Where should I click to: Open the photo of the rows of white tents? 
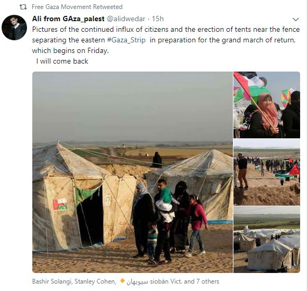click(x=267, y=240)
